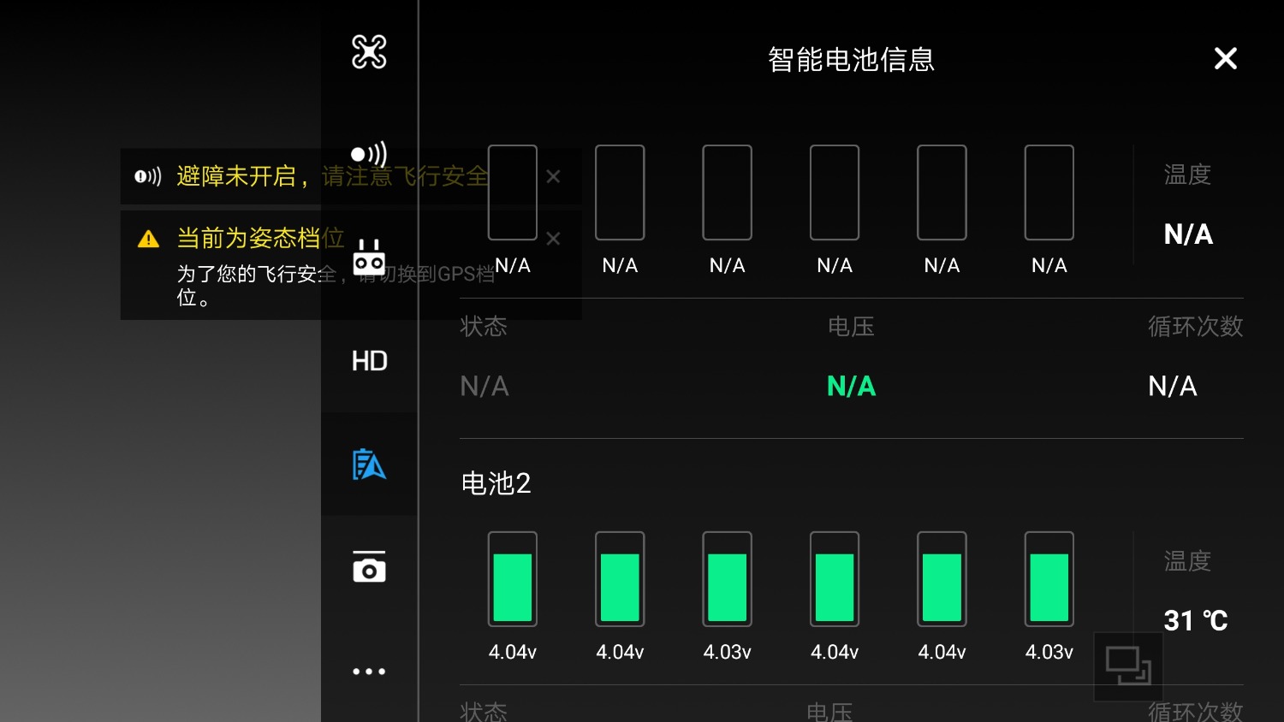
Task: Close the 智能电池信息 panel
Action: (1226, 58)
